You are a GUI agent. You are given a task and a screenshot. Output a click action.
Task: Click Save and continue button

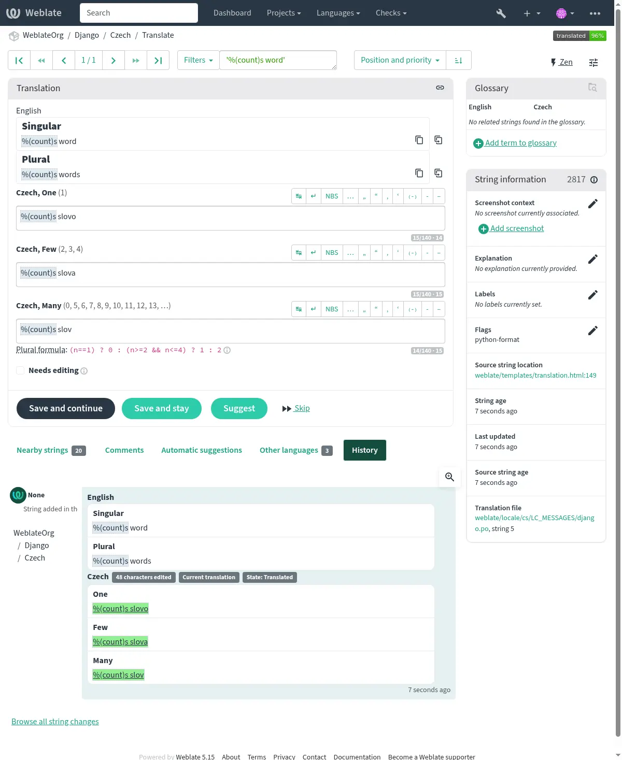66,408
